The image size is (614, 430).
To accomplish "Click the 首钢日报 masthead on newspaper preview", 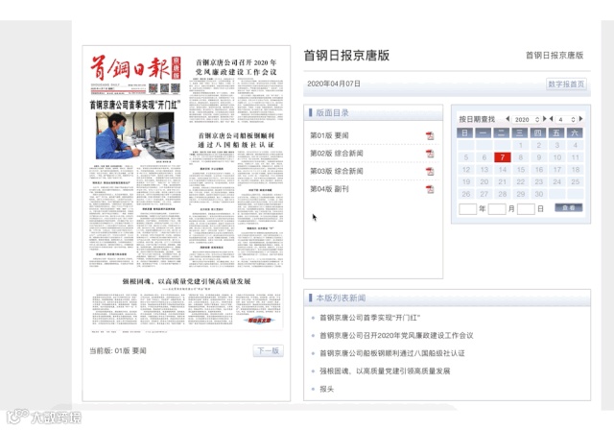I will tap(135, 68).
